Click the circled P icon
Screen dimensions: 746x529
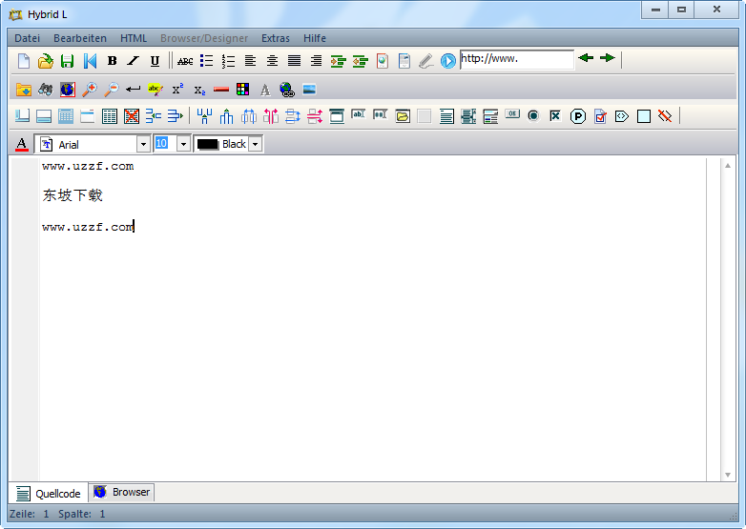pos(577,116)
